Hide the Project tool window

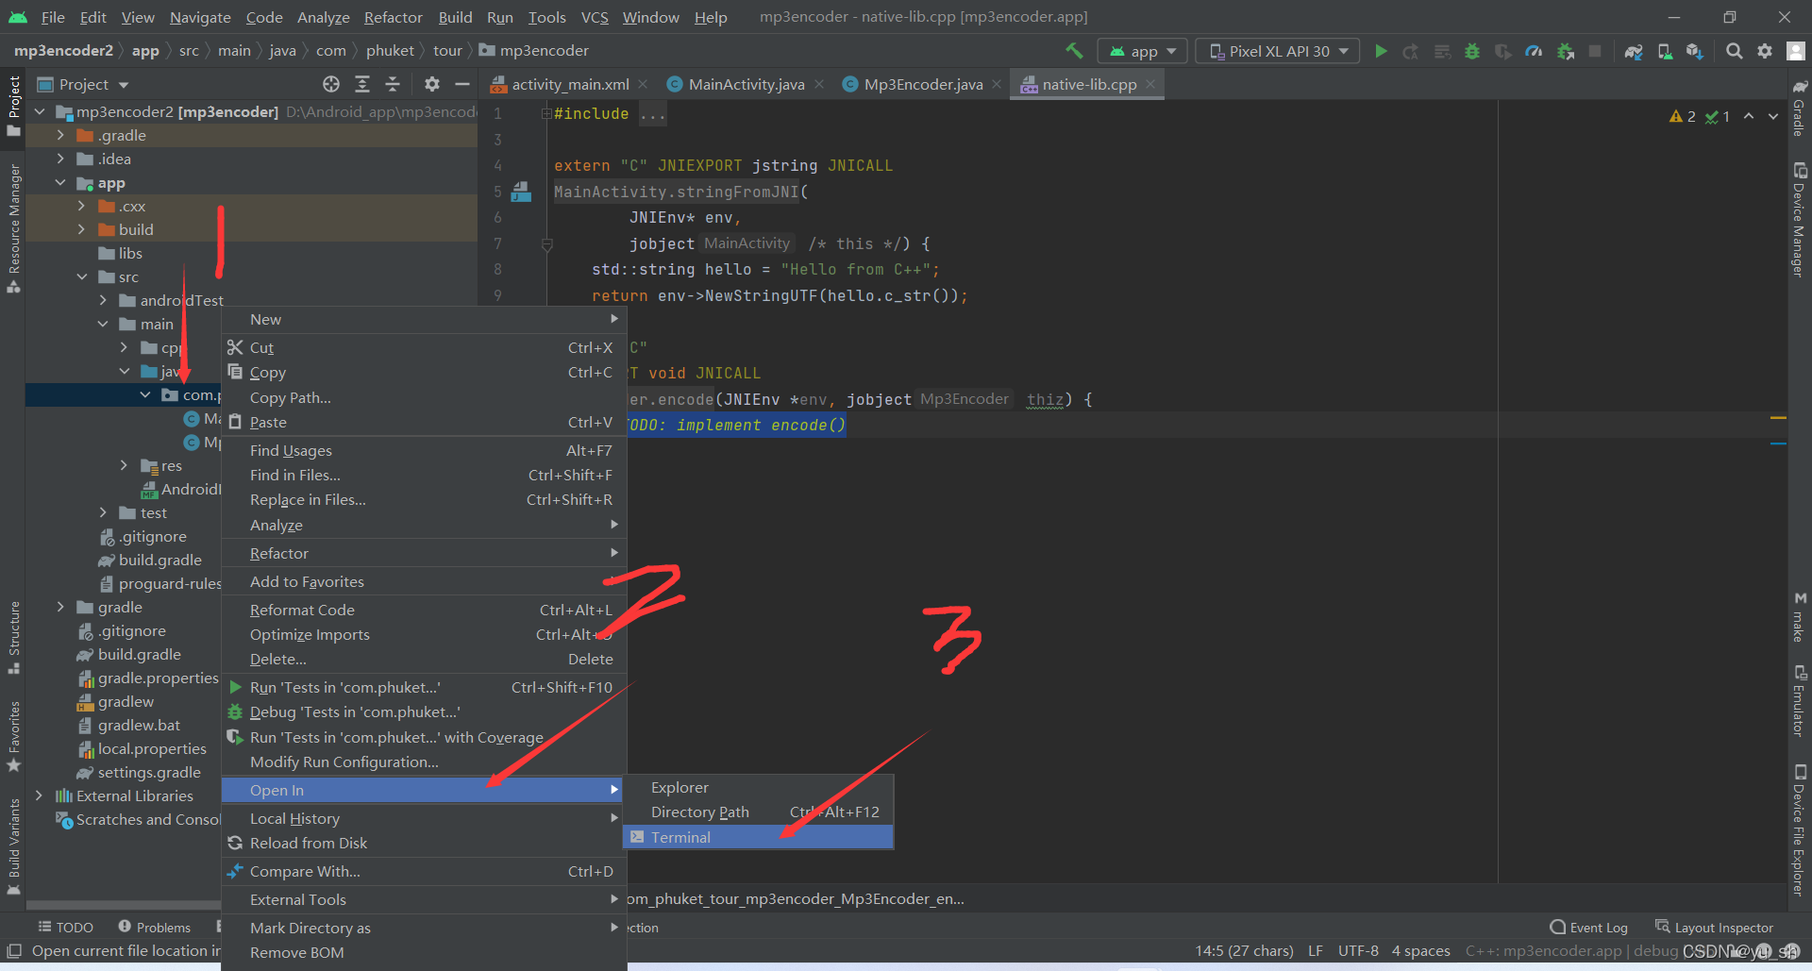point(462,84)
